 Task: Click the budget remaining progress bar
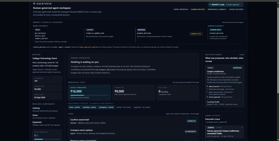pyautogui.click(x=89, y=95)
